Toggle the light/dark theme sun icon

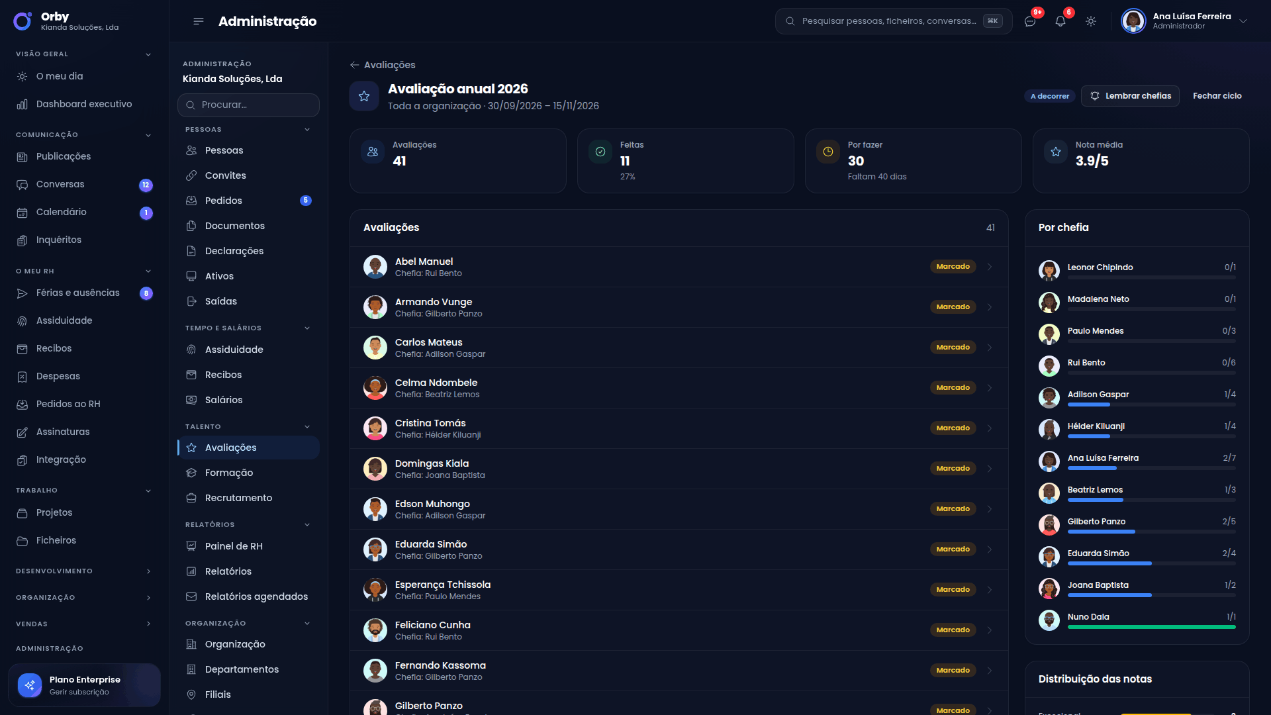pyautogui.click(x=1091, y=21)
